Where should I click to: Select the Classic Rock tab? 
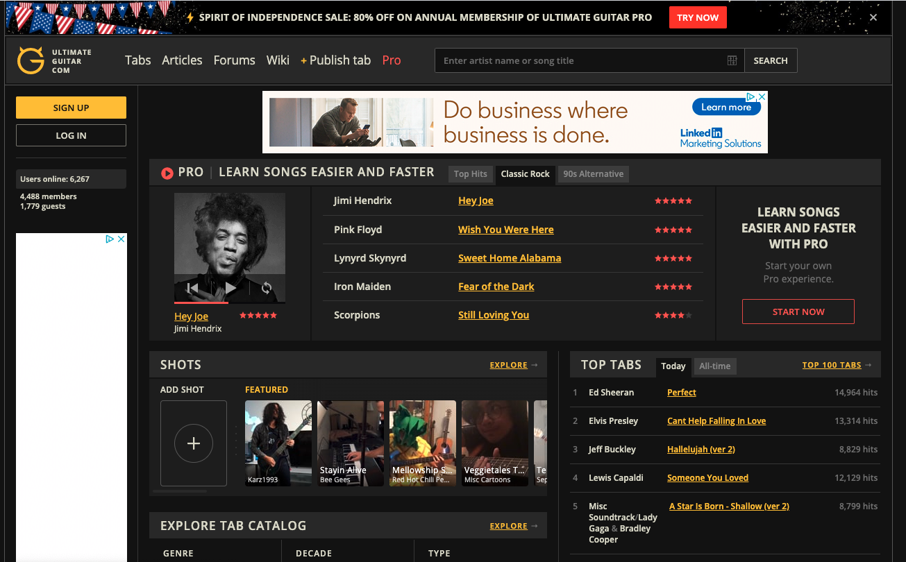526,174
